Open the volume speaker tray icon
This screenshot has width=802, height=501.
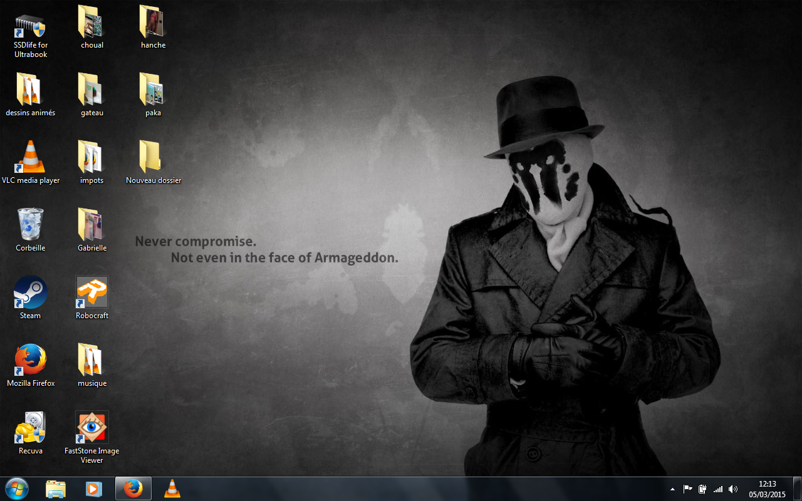733,489
